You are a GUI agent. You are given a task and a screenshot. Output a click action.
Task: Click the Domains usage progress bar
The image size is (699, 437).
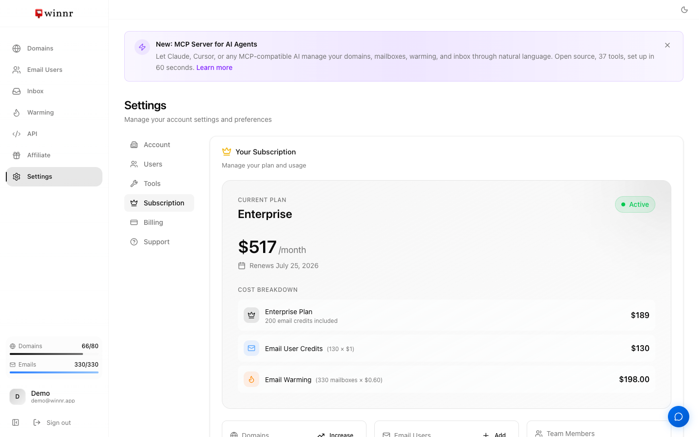pos(54,354)
